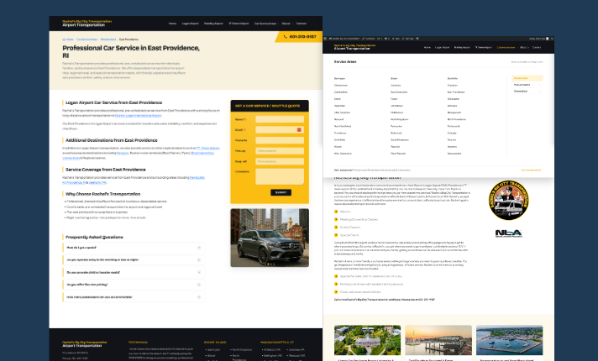
Task: Click the see all service areas link in mega menu
Action: [x=531, y=170]
